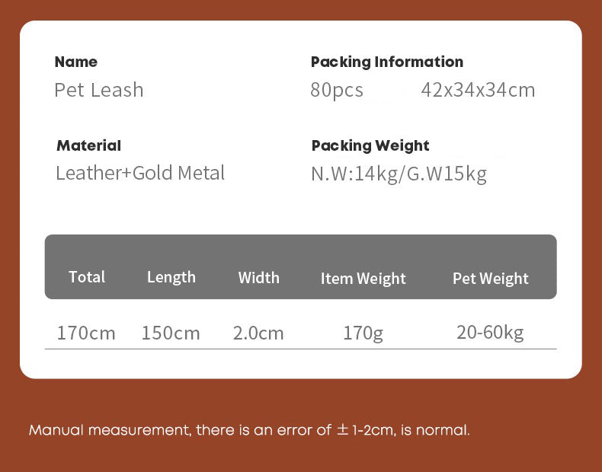Click the Length column header
602x472 pixels.
[x=171, y=277]
